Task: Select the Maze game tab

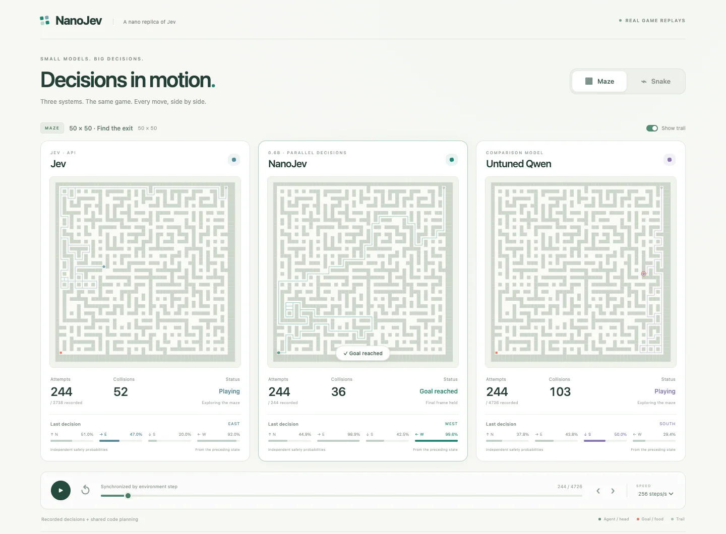Action: pyautogui.click(x=599, y=81)
